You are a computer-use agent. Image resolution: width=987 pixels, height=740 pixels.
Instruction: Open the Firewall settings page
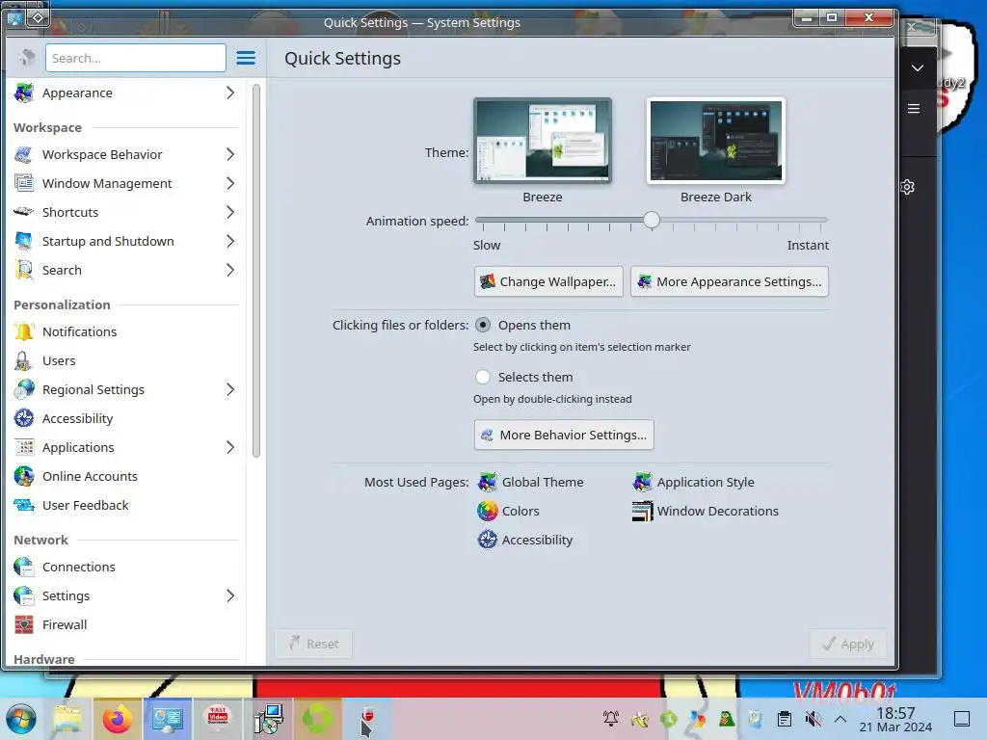[126, 624]
